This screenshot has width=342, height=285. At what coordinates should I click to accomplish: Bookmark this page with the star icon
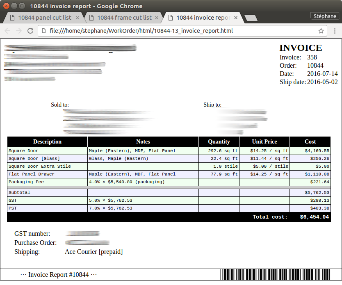pyautogui.click(x=321, y=31)
